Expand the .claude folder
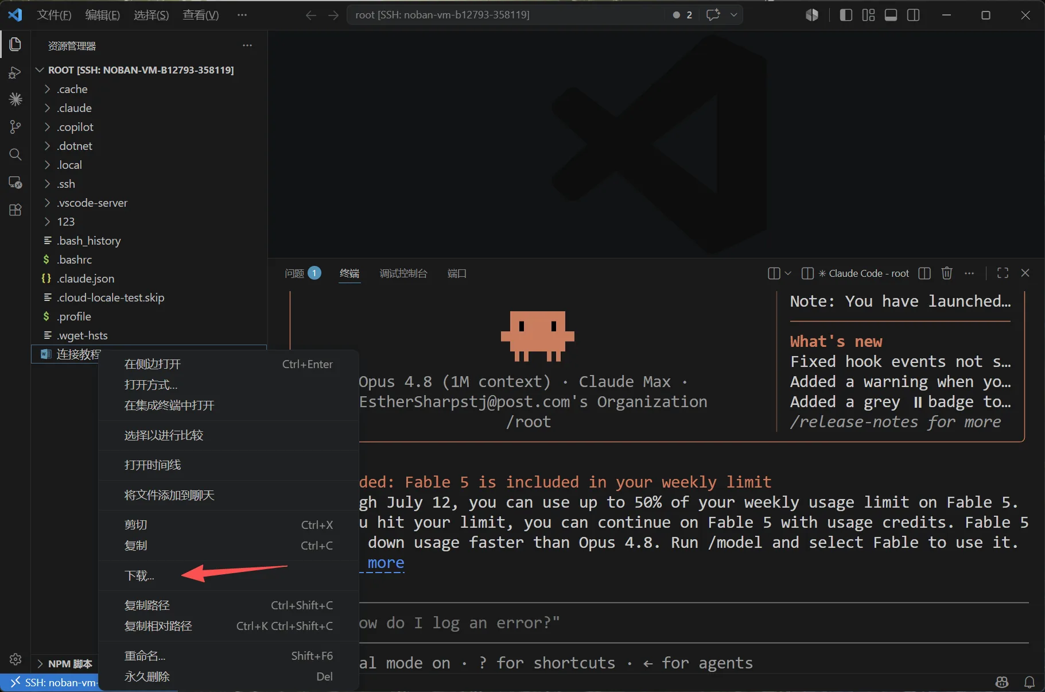Screen dimensions: 1045x692 tap(149, 108)
